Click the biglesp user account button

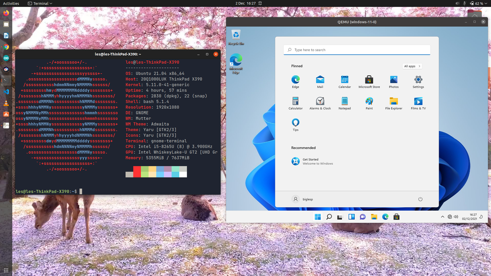[x=303, y=199]
